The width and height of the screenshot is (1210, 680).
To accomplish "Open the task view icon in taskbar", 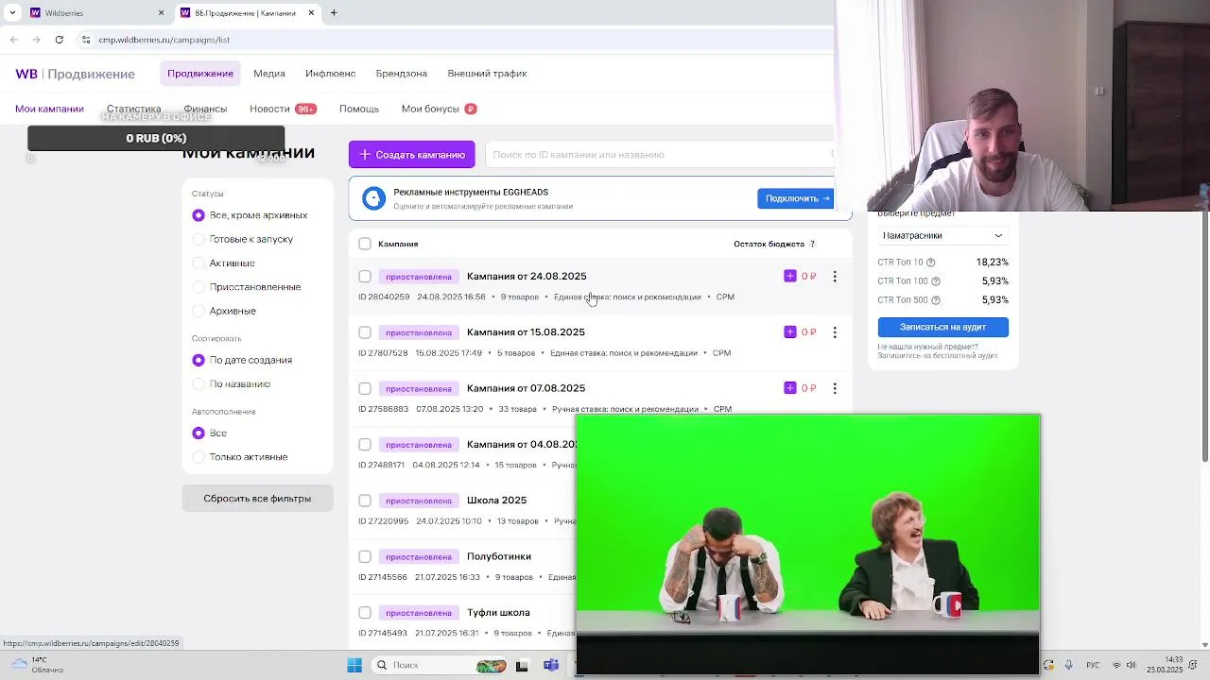I will (x=522, y=665).
